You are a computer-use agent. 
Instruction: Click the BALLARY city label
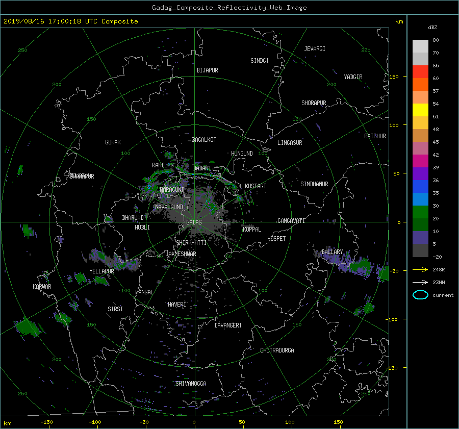tap(332, 252)
